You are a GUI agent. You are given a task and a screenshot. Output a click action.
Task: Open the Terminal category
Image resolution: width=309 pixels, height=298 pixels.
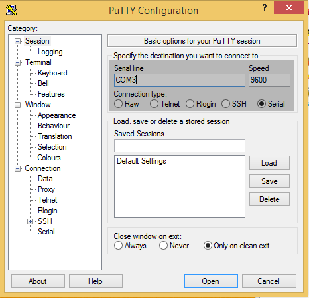pos(38,62)
